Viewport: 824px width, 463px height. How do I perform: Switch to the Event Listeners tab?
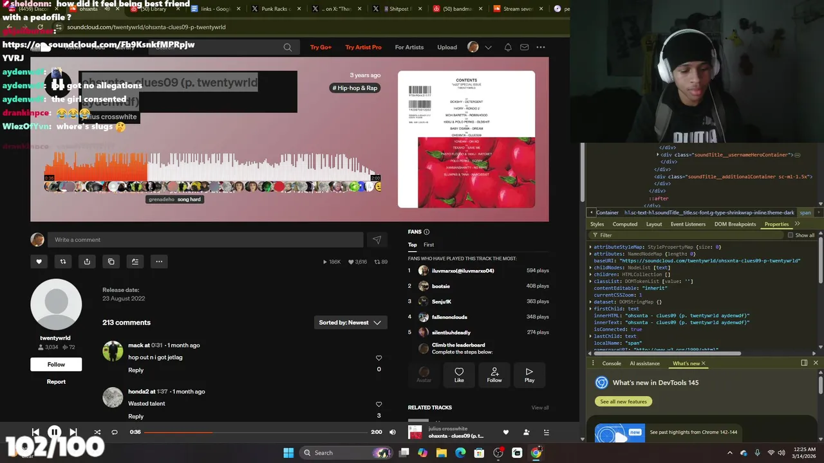[x=688, y=224]
